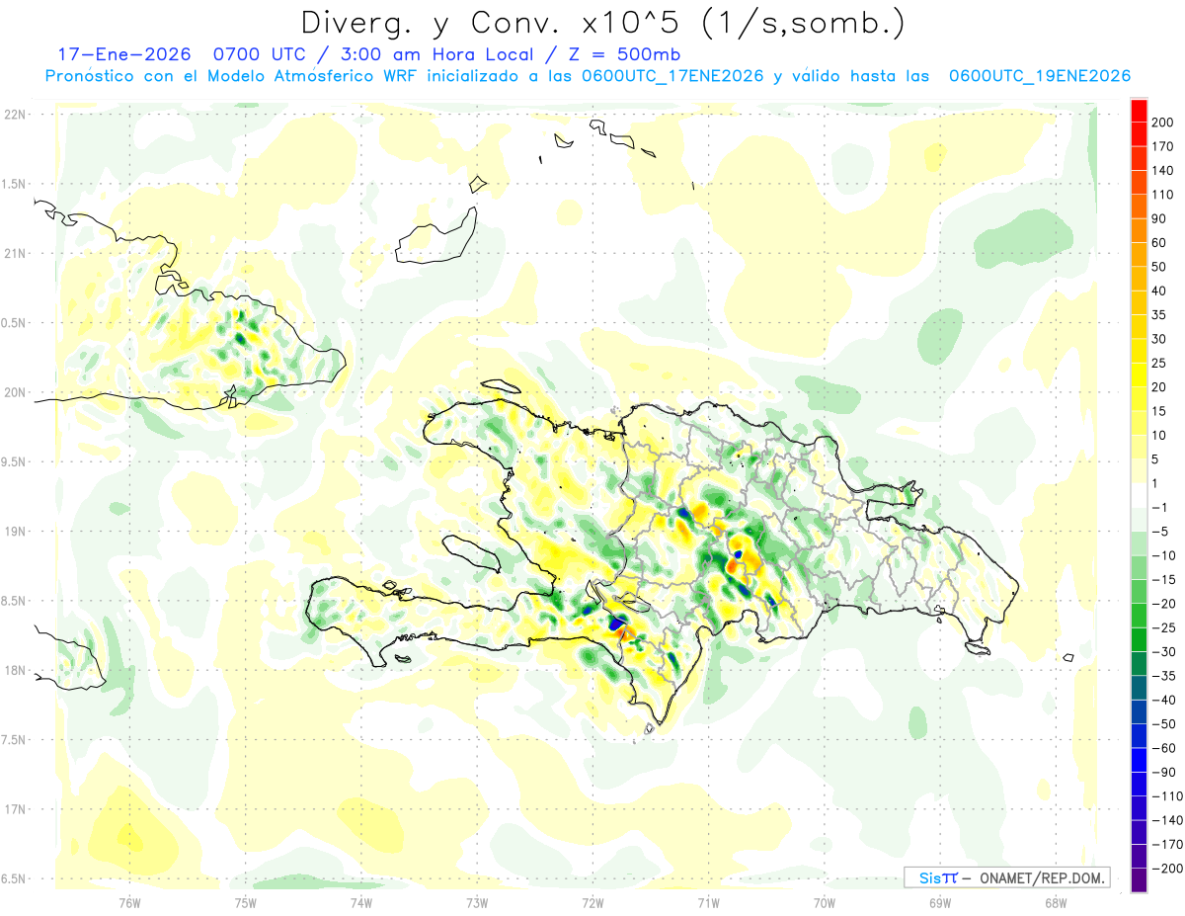
Task: Click the colorbar swatch between 110 and 140
Action: (1139, 183)
